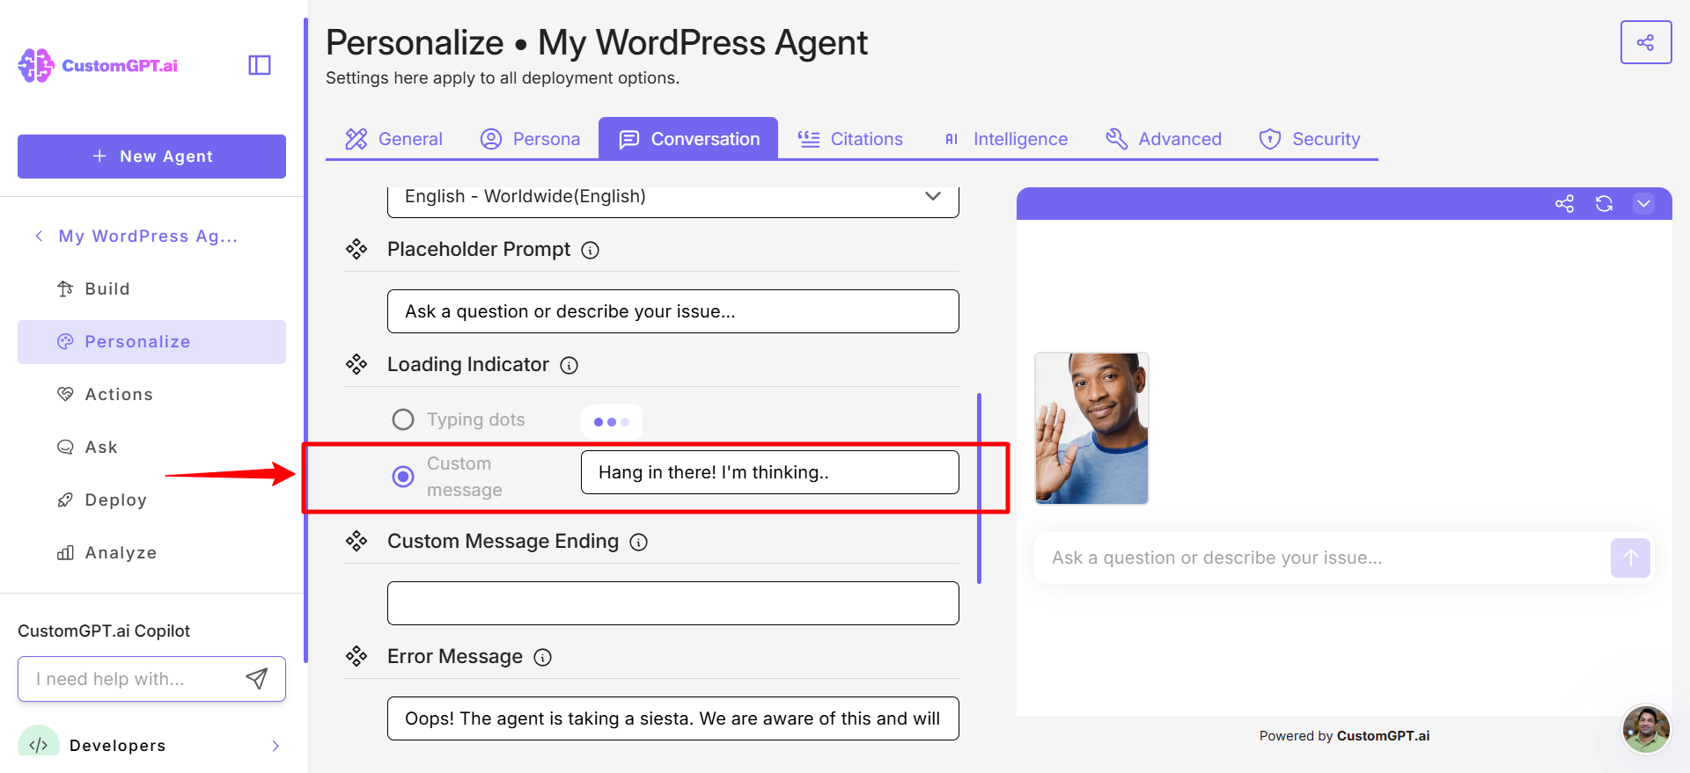Expand the Developers section arrow
This screenshot has height=773, width=1690.
(276, 746)
